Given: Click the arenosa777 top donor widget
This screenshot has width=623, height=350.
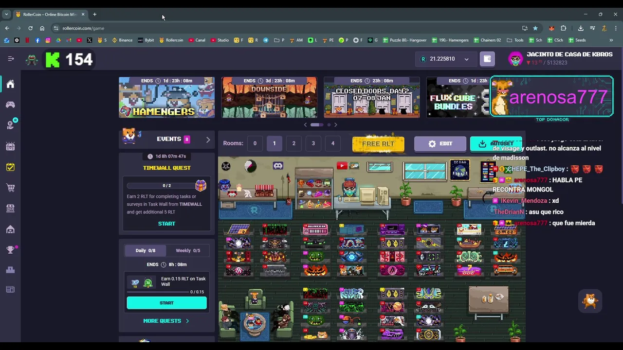Looking at the screenshot, I should [552, 97].
